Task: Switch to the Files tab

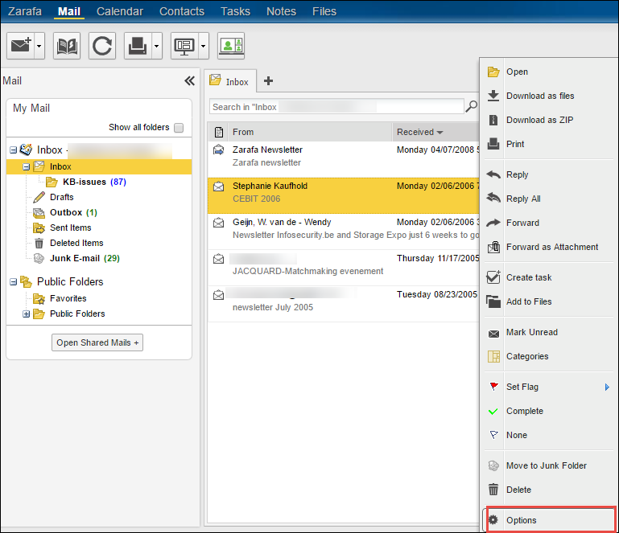Action: pos(324,11)
